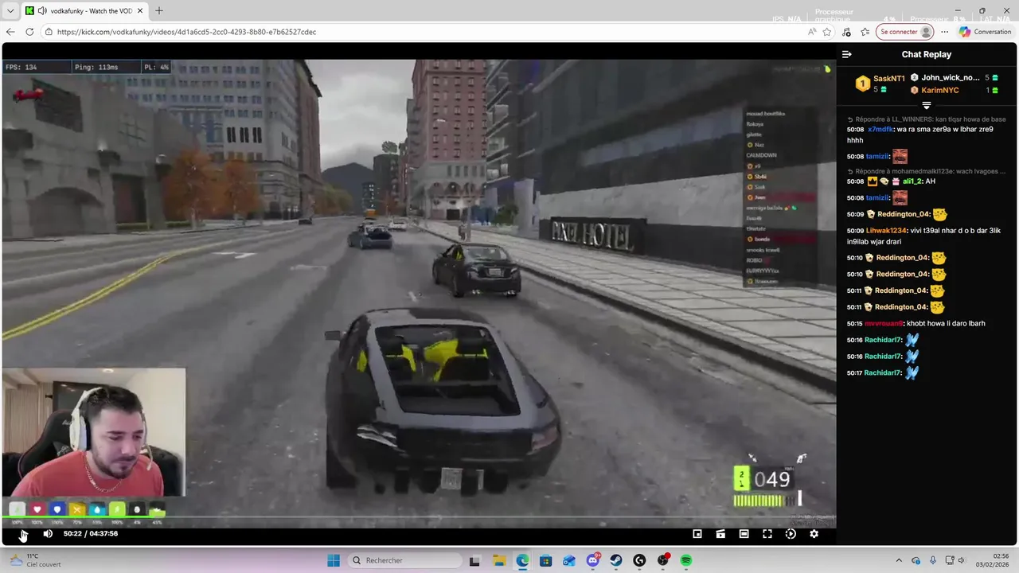Click SaskNT1 top gifter name
The height and width of the screenshot is (573, 1019).
889,79
